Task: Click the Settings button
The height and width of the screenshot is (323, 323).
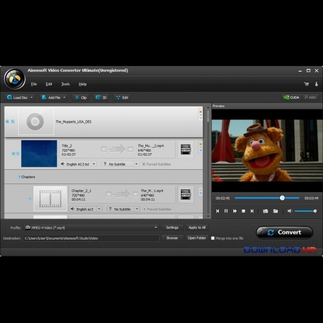Action: click(x=172, y=227)
